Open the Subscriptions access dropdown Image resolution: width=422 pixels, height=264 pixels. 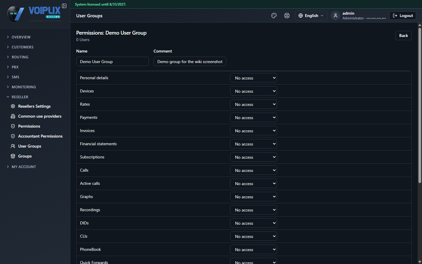(x=253, y=157)
